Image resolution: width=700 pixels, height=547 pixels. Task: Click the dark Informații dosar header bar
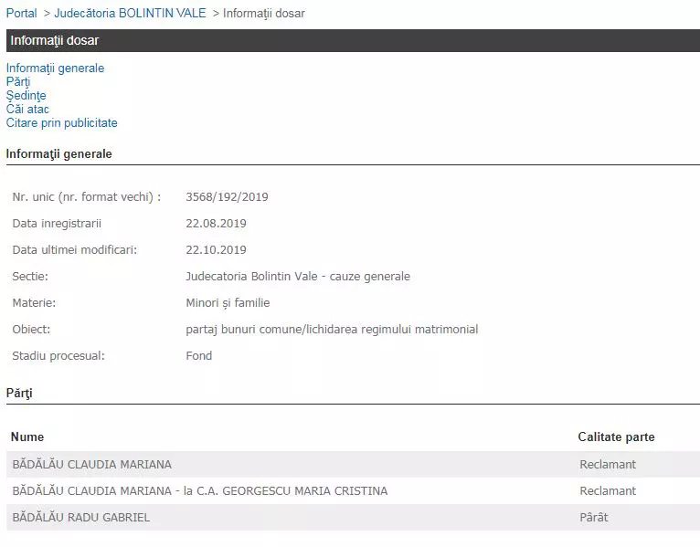[352, 40]
